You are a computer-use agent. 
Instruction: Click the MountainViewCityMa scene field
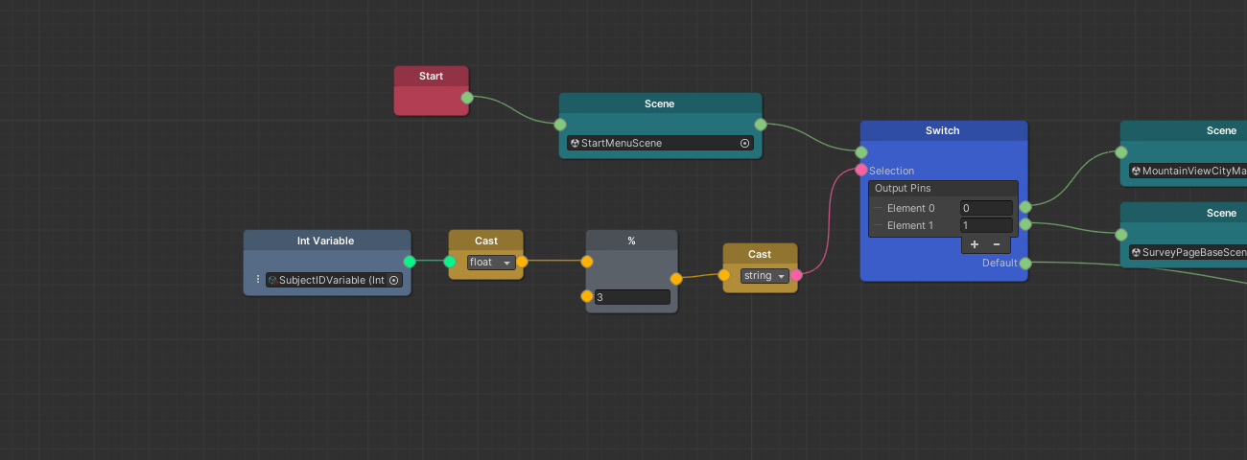(x=1188, y=171)
